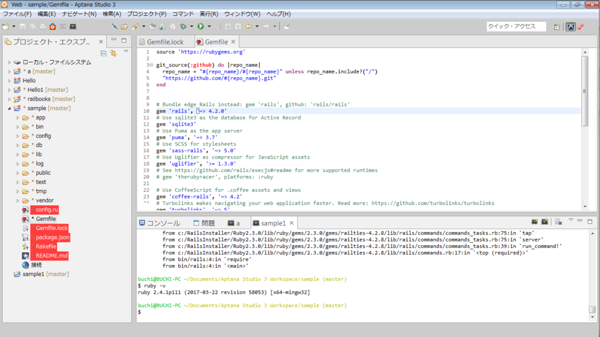The width and height of the screenshot is (600, 337).
Task: Expand the app folder
Action: click(18, 118)
